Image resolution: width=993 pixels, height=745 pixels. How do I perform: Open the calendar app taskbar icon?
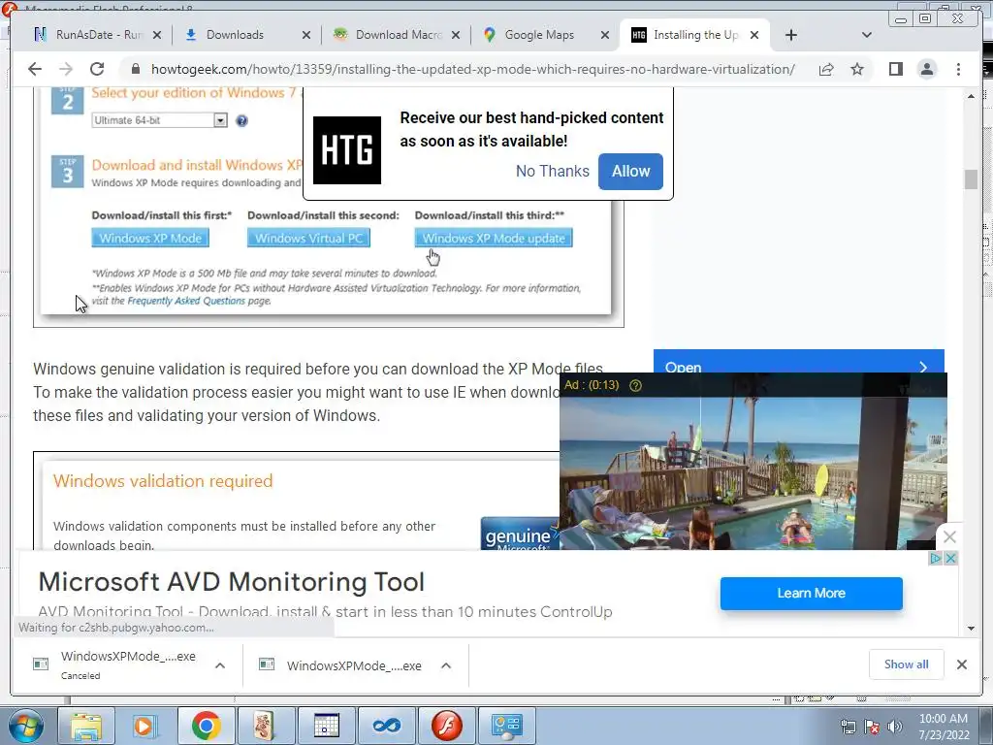[x=326, y=726]
